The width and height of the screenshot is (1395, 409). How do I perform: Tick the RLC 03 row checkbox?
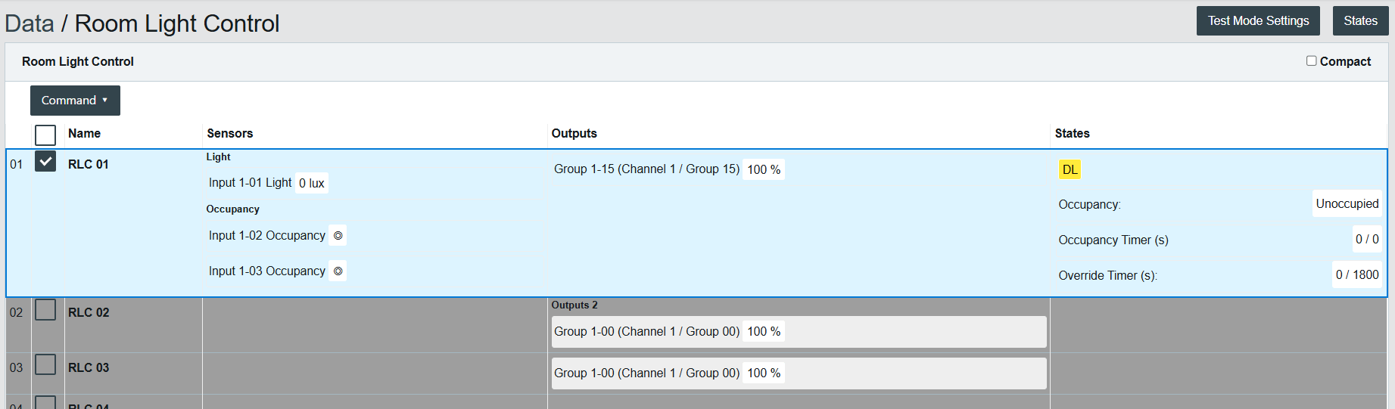pos(45,365)
